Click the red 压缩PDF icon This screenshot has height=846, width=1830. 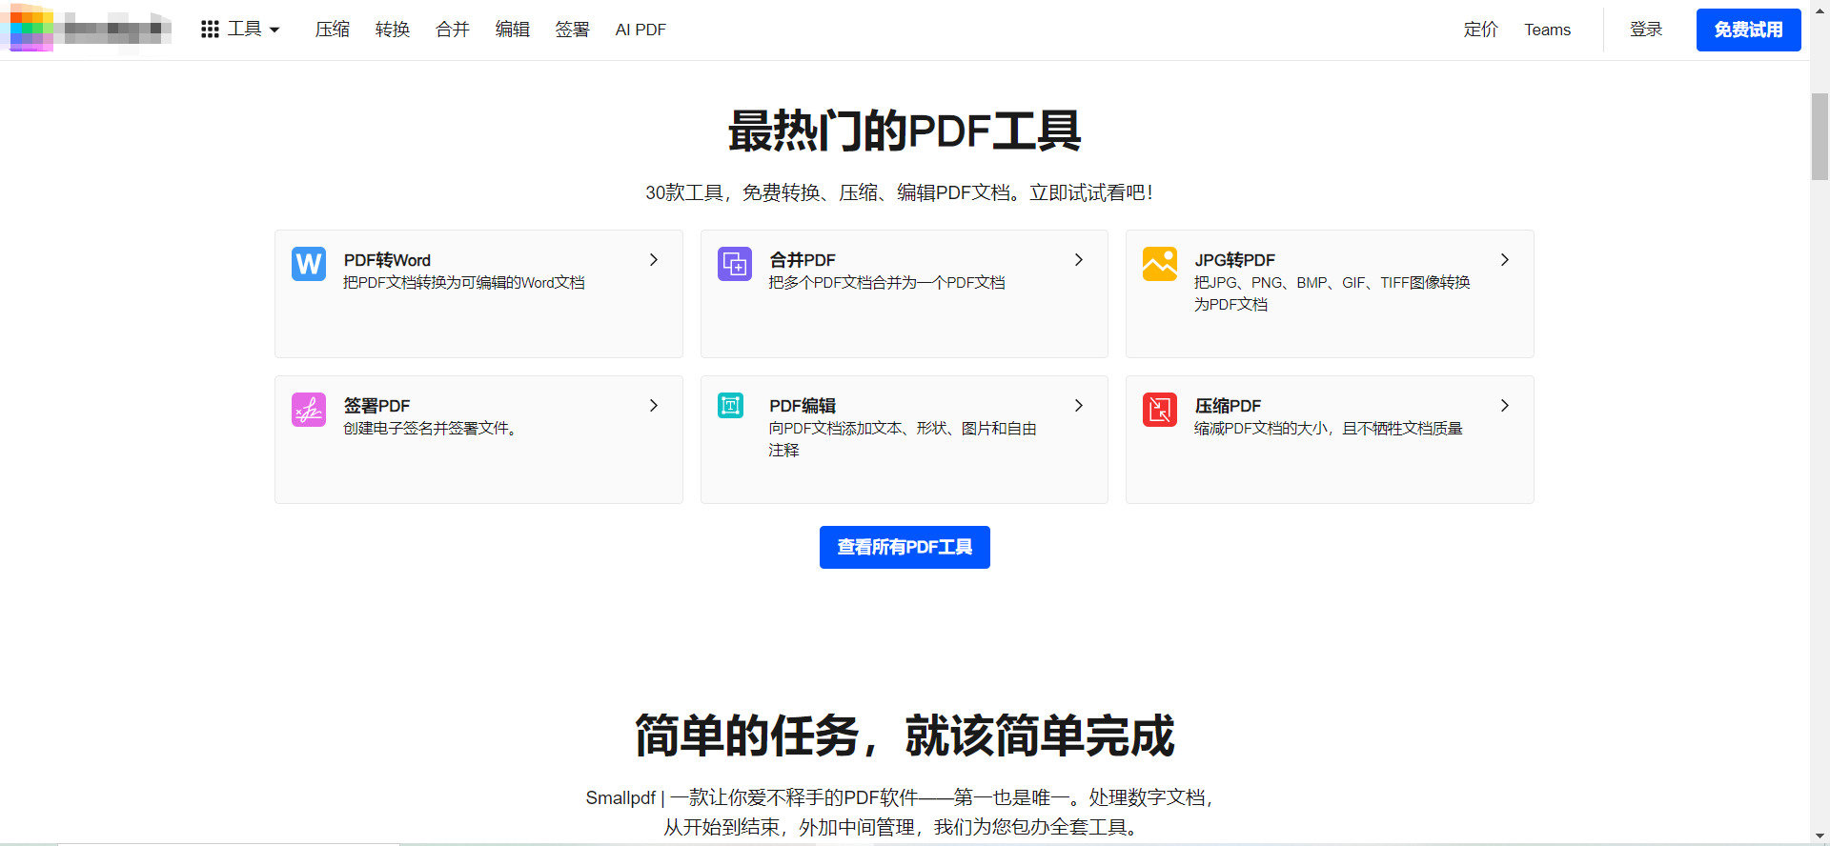point(1160,410)
